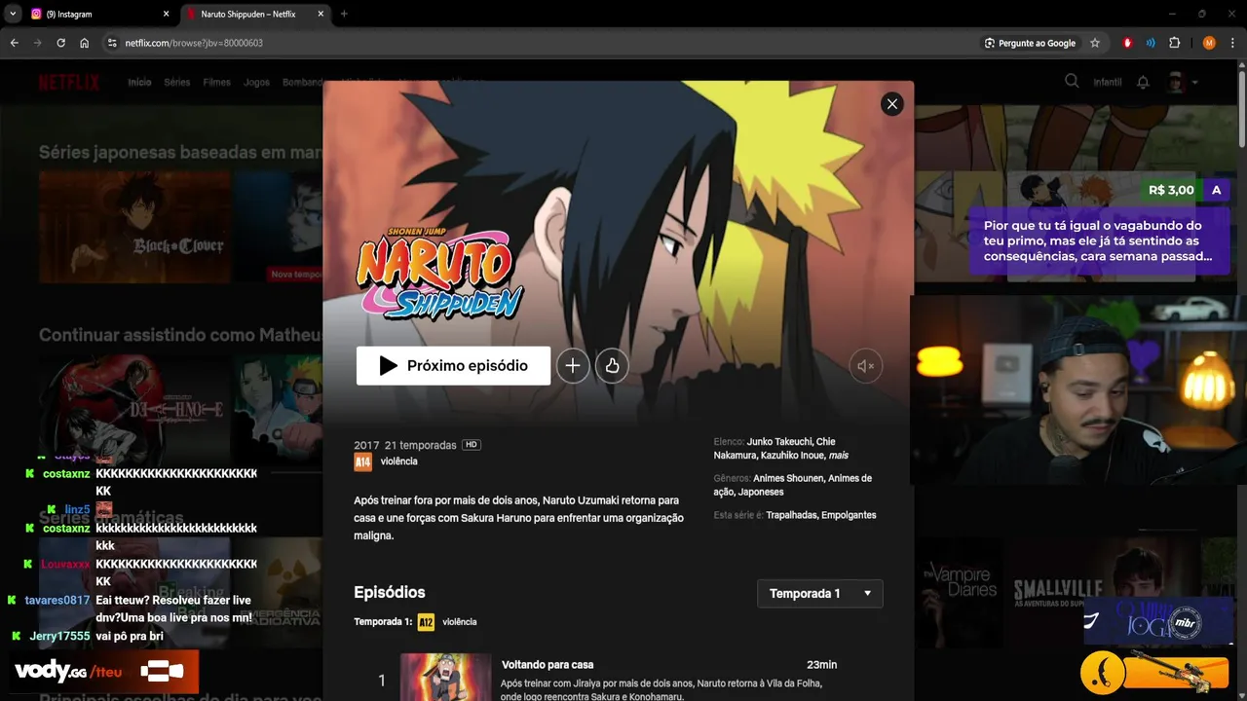Open the Extensions puzzle icon

point(1174,43)
